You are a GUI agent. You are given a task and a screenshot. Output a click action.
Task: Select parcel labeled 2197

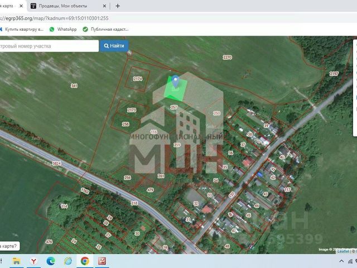[334, 73]
